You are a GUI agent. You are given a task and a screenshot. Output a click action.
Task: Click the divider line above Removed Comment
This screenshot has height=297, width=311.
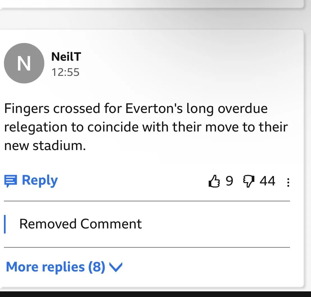tap(147, 201)
